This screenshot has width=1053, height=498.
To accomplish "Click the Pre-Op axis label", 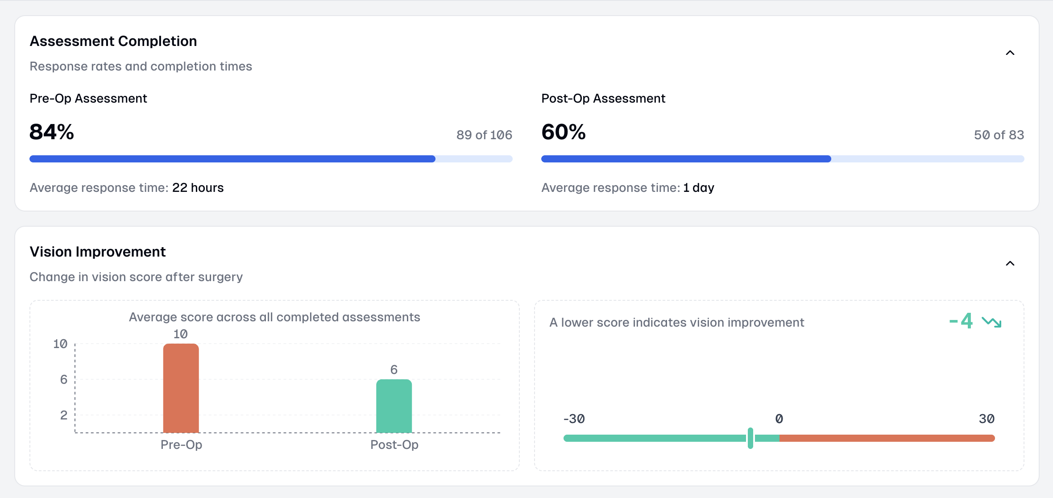I will click(x=181, y=444).
